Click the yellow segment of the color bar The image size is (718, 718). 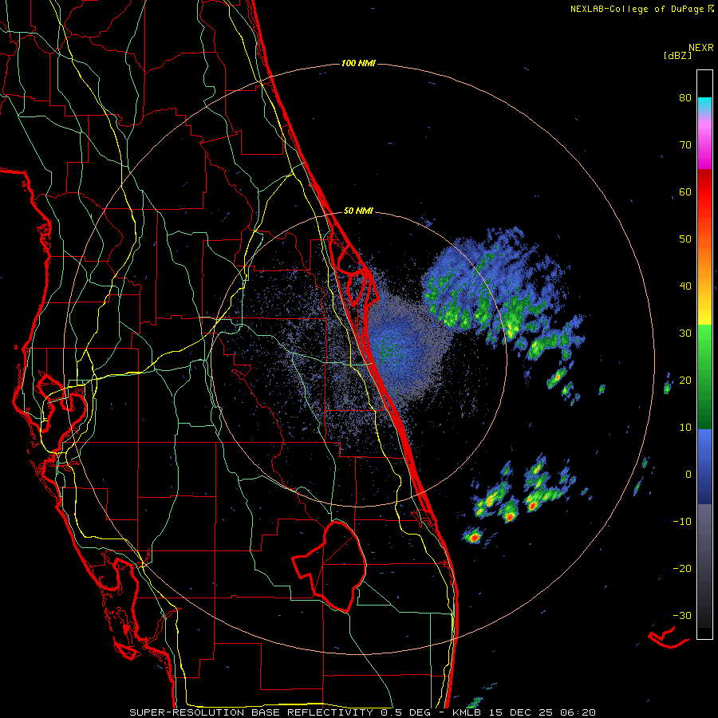(x=704, y=311)
